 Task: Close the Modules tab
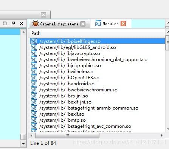click(x=123, y=24)
